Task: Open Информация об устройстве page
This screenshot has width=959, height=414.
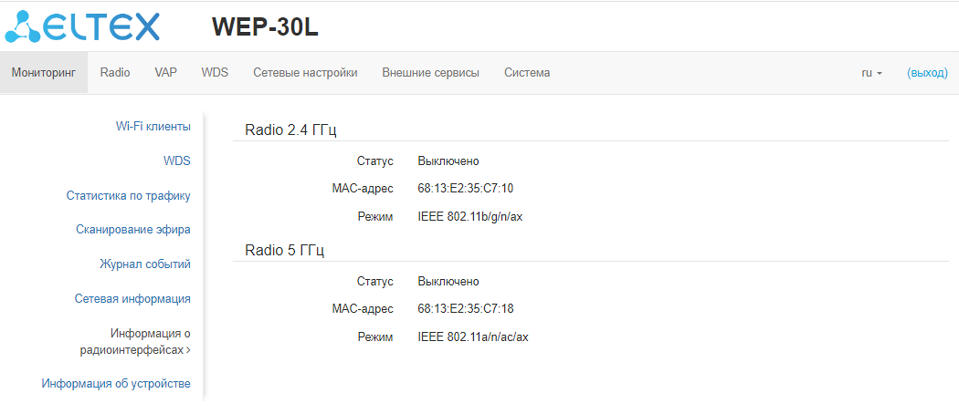Action: tap(116, 384)
